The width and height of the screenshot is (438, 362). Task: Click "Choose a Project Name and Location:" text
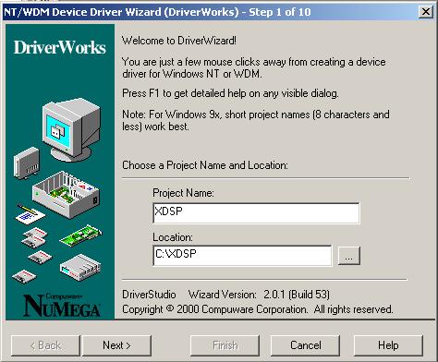coord(205,165)
